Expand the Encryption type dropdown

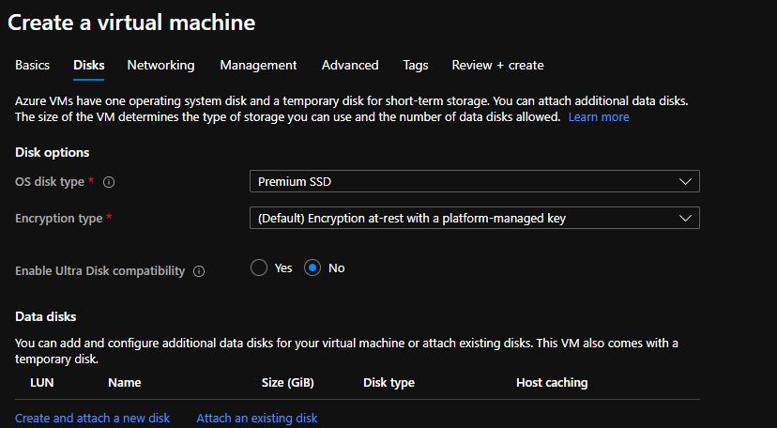(475, 218)
